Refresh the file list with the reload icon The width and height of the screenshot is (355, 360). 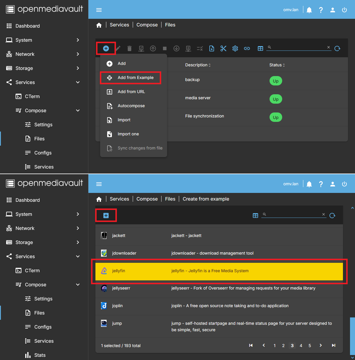click(x=337, y=48)
